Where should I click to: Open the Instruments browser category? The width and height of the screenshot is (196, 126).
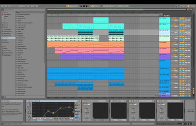(6, 29)
